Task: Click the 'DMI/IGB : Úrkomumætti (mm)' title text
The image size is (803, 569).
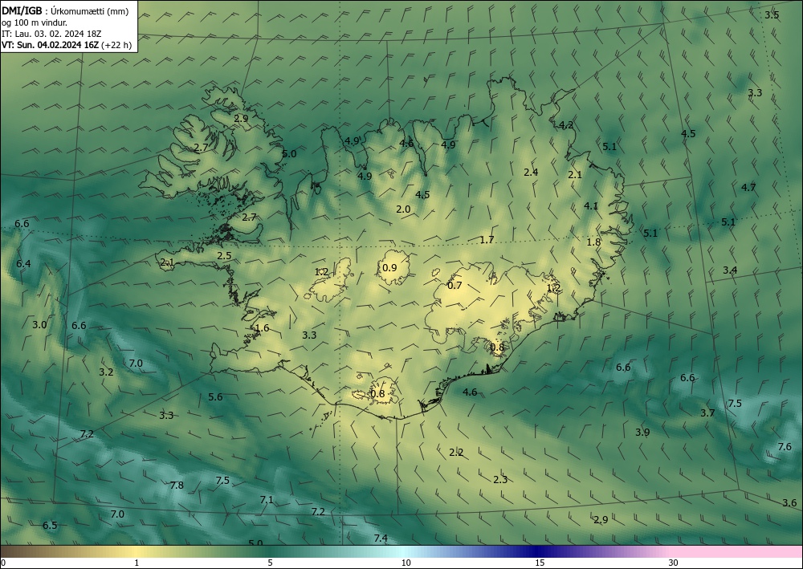Action: coord(66,12)
